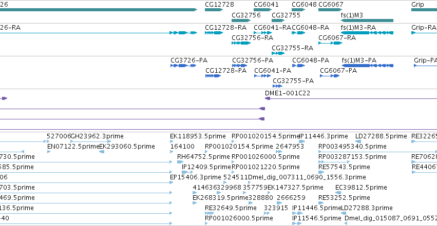Open the CG32756-PA coding sequence
437x226 pixels.
[x=239, y=66]
